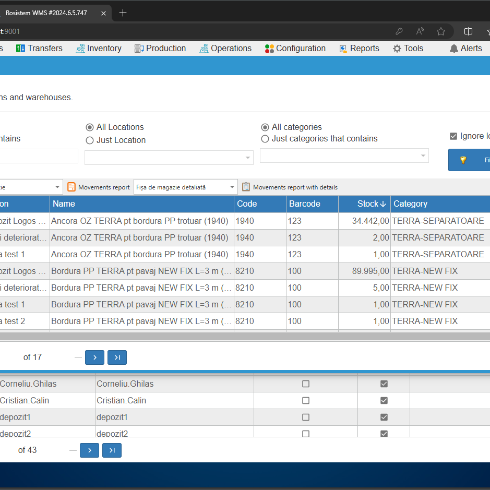Open the Configuration colored-dots icon
This screenshot has width=490, height=490.
pyautogui.click(x=269, y=48)
